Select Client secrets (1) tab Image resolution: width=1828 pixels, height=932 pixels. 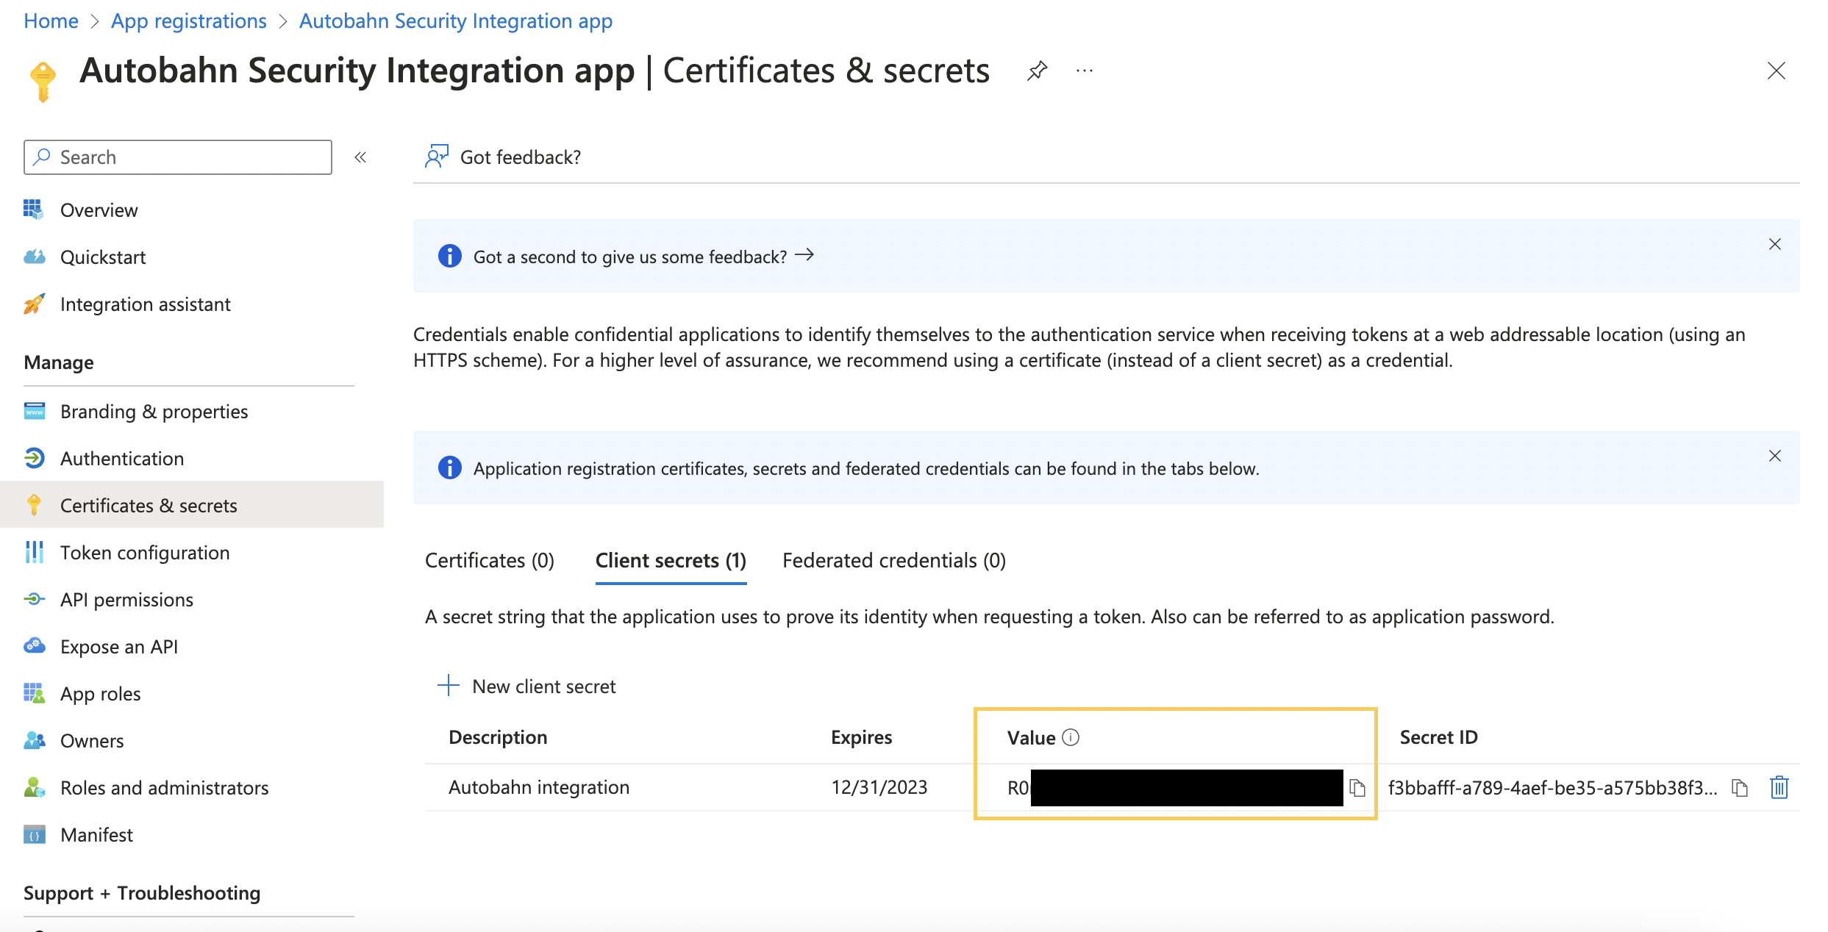pos(671,561)
